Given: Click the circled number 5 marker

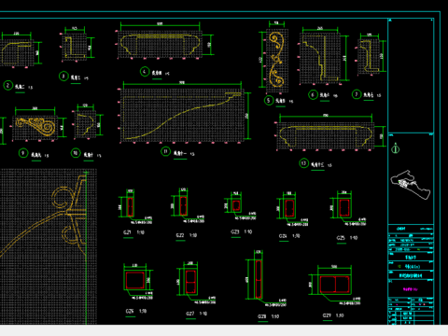Looking at the screenshot, I should tap(269, 100).
